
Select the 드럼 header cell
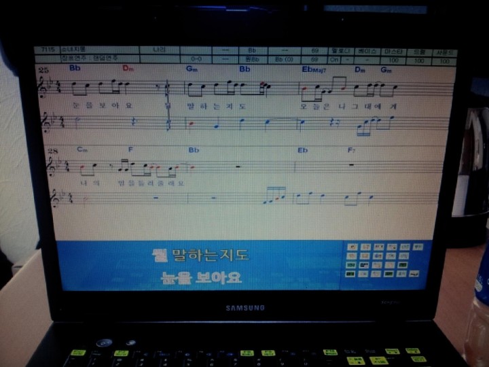(419, 52)
